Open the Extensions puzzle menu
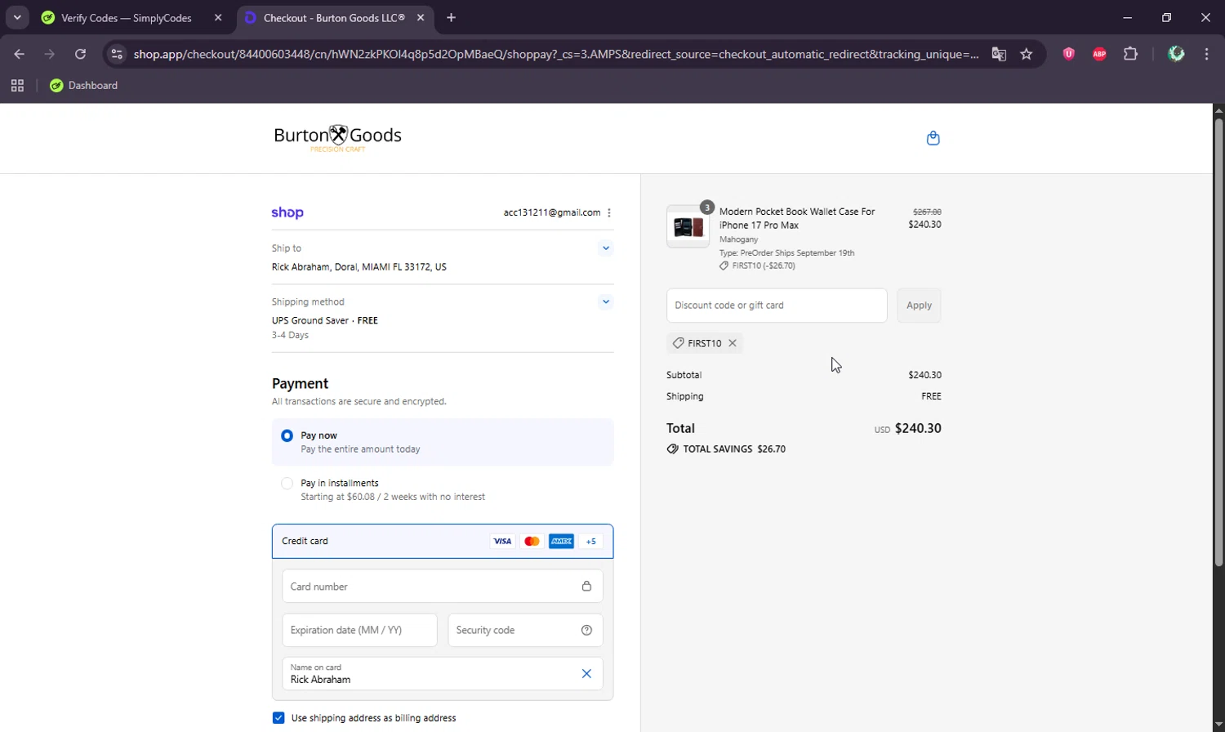Image resolution: width=1225 pixels, height=732 pixels. (1130, 54)
